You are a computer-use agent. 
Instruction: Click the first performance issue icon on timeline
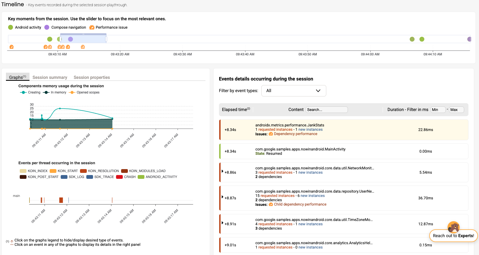coord(11,47)
